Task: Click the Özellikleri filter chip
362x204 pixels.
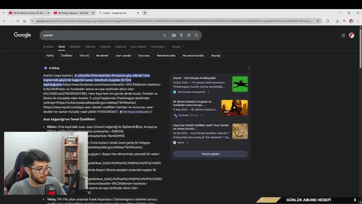Action: tap(66, 56)
